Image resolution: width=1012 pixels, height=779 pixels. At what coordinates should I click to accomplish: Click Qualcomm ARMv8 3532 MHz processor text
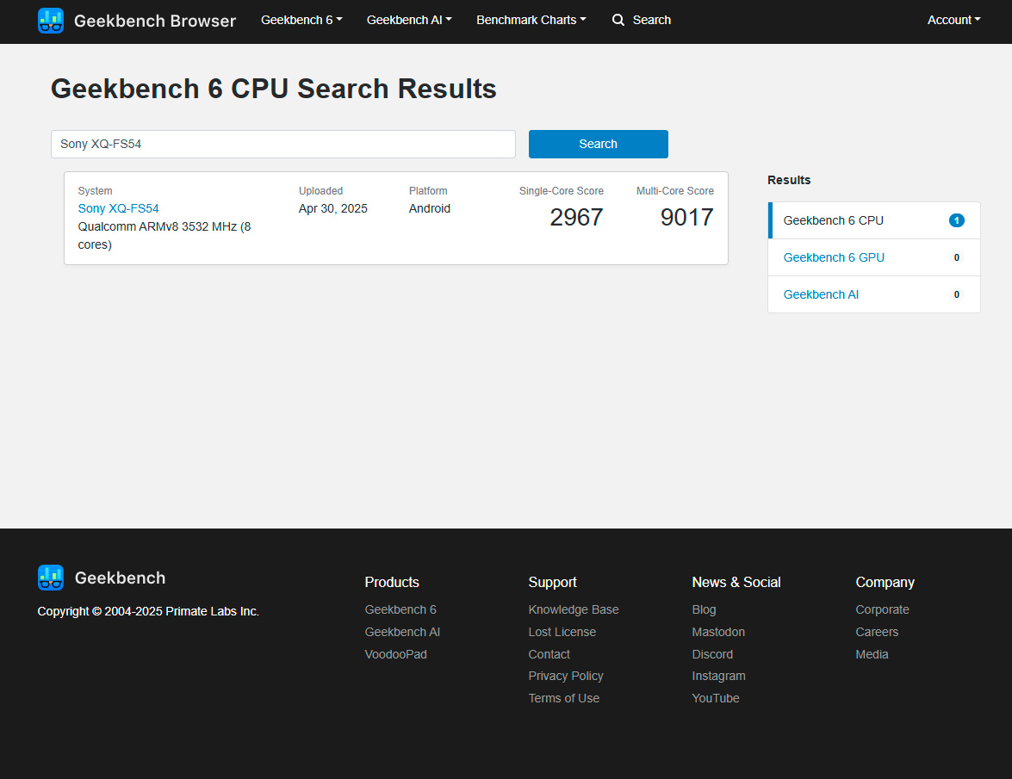click(165, 235)
